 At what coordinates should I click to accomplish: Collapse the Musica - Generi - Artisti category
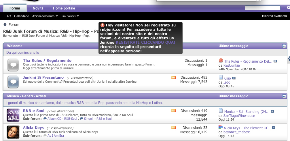tap(284, 96)
